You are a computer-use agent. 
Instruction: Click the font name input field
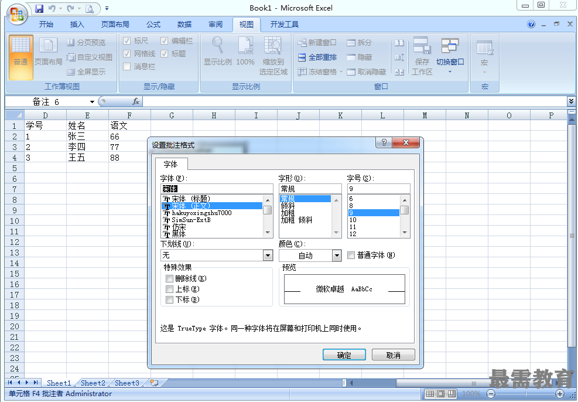pyautogui.click(x=217, y=189)
